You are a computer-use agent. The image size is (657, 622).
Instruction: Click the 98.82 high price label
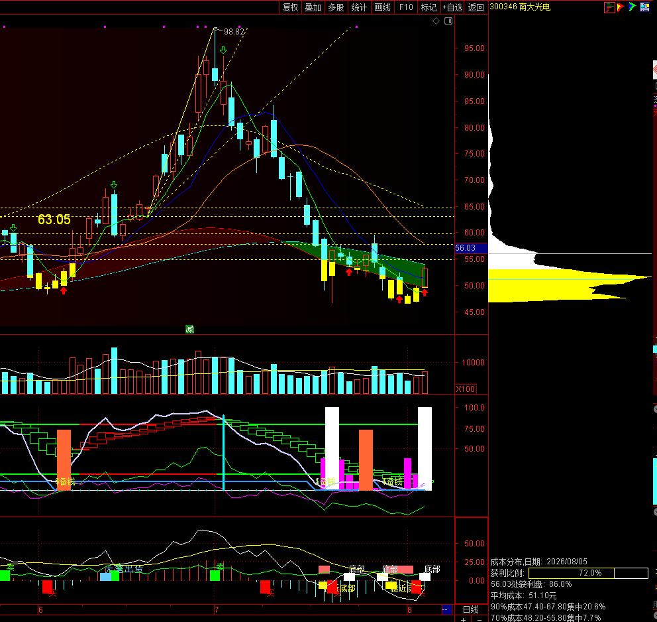click(234, 32)
